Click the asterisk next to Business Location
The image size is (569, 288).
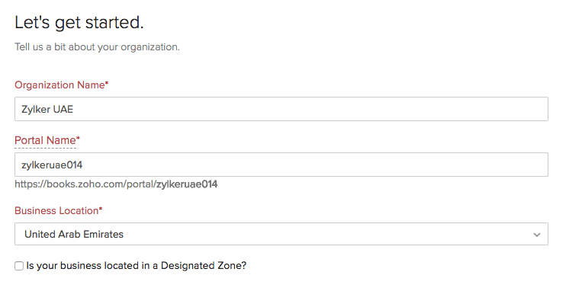coord(101,209)
